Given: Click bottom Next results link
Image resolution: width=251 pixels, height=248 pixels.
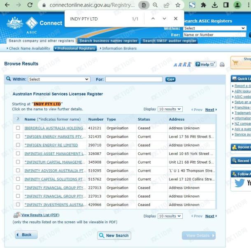Looking at the screenshot, I should tap(211, 216).
